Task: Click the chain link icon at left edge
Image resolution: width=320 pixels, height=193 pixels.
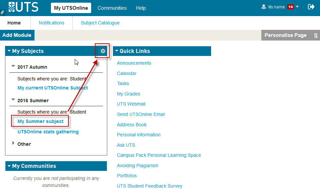Action: (2, 12)
